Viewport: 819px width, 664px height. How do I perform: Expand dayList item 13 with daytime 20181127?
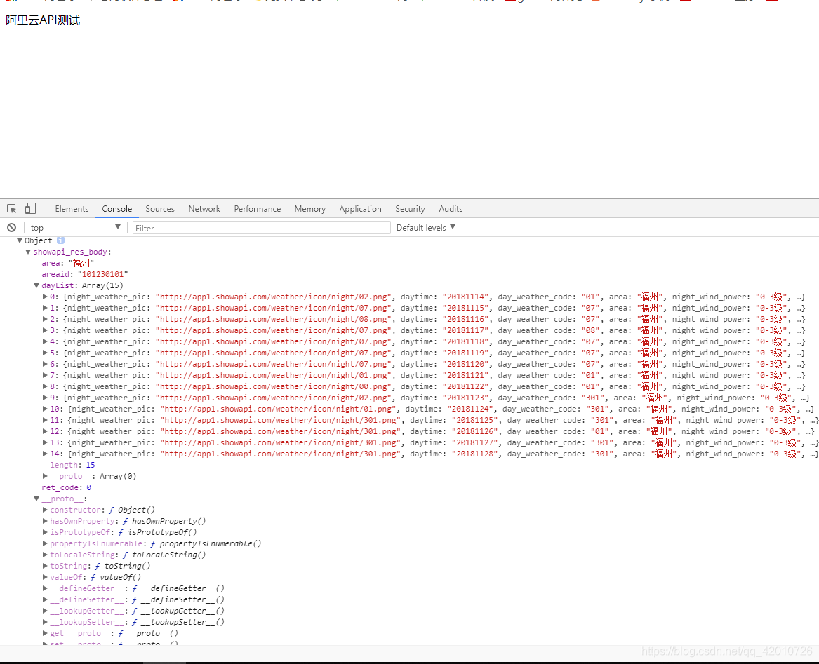[45, 442]
